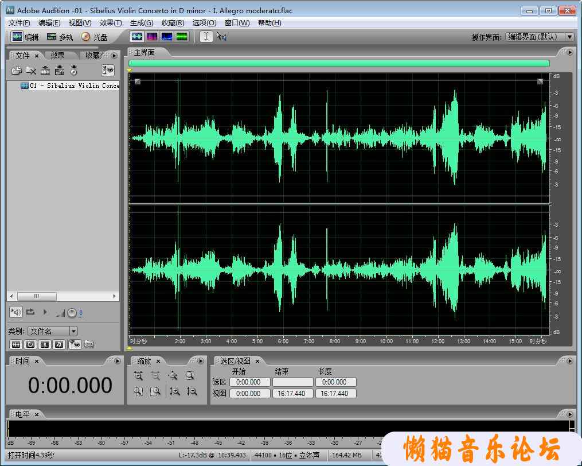Image resolution: width=582 pixels, height=466 pixels.
Task: Open the 窗口(W) menu
Action: click(x=237, y=23)
